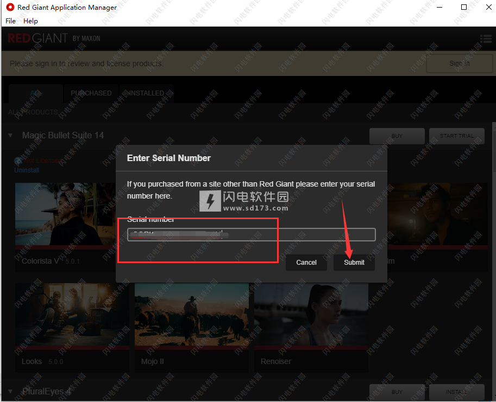Click START TRIAL for Magic Bullet Suite
The image size is (496, 402).
click(457, 136)
